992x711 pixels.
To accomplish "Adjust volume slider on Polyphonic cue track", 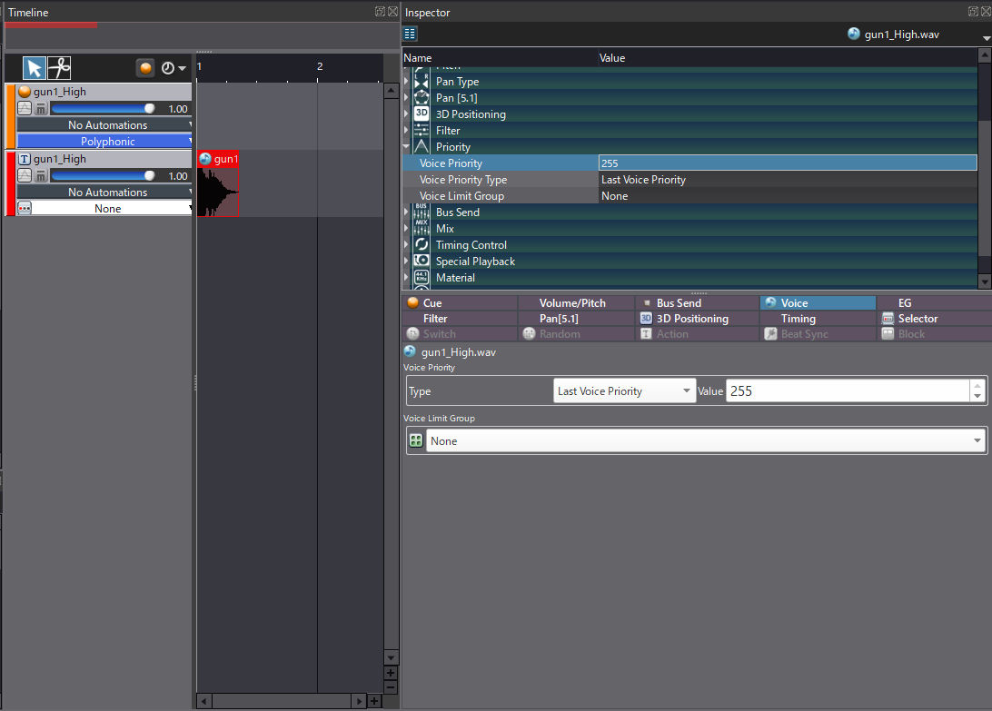I will click(x=104, y=108).
